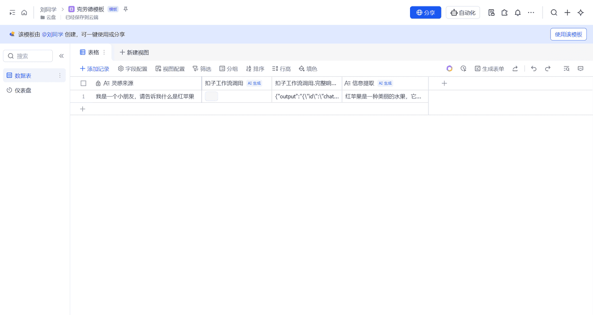Screen dimensions: 593x315
Task: Collapse the left sidebar with the double chevron
Action: [x=61, y=56]
